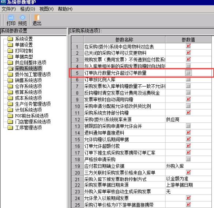
Task: Open the 帮助(H) menu
Action: [65, 9]
